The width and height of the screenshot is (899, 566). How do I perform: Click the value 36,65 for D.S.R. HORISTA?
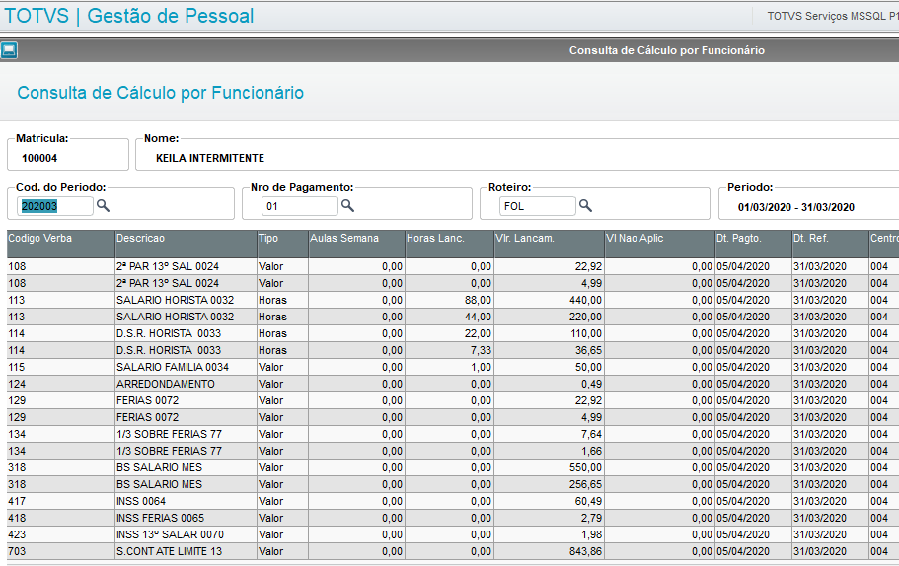pyautogui.click(x=588, y=350)
